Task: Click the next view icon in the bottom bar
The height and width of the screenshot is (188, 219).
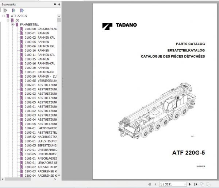Action: 208,184
